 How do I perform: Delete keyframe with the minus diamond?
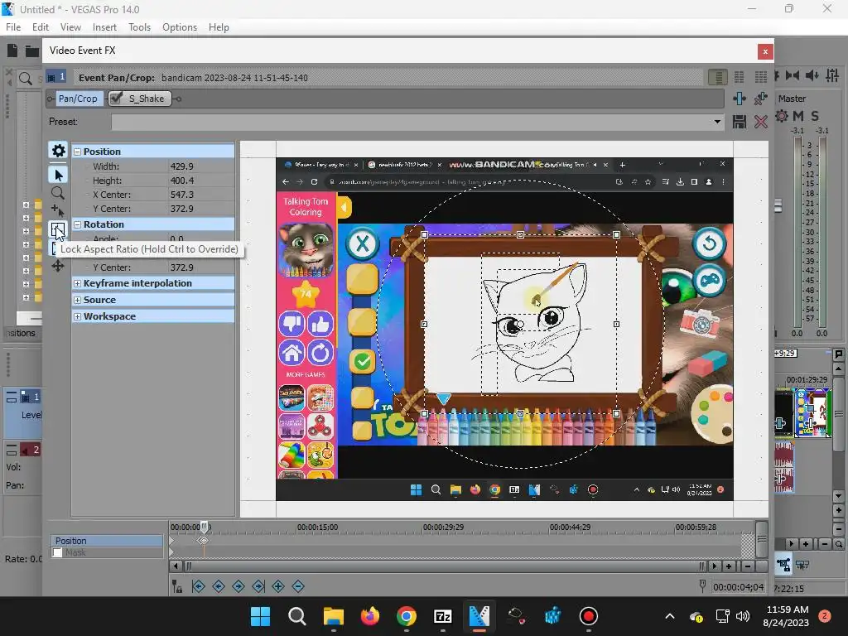(x=298, y=586)
